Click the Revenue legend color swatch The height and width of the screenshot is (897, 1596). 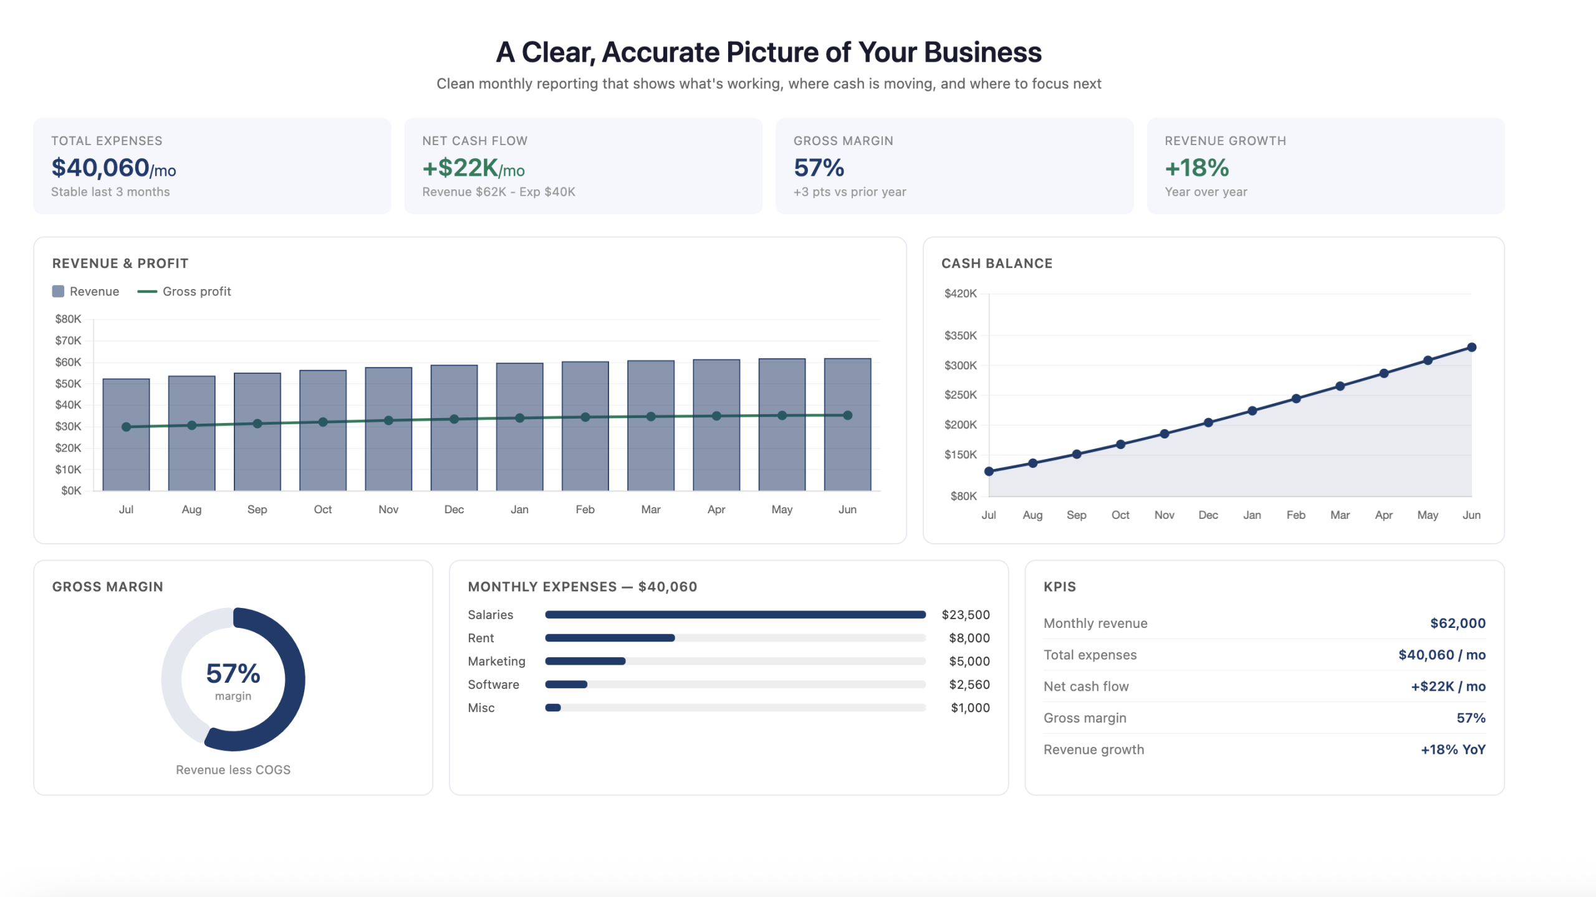[58, 292]
